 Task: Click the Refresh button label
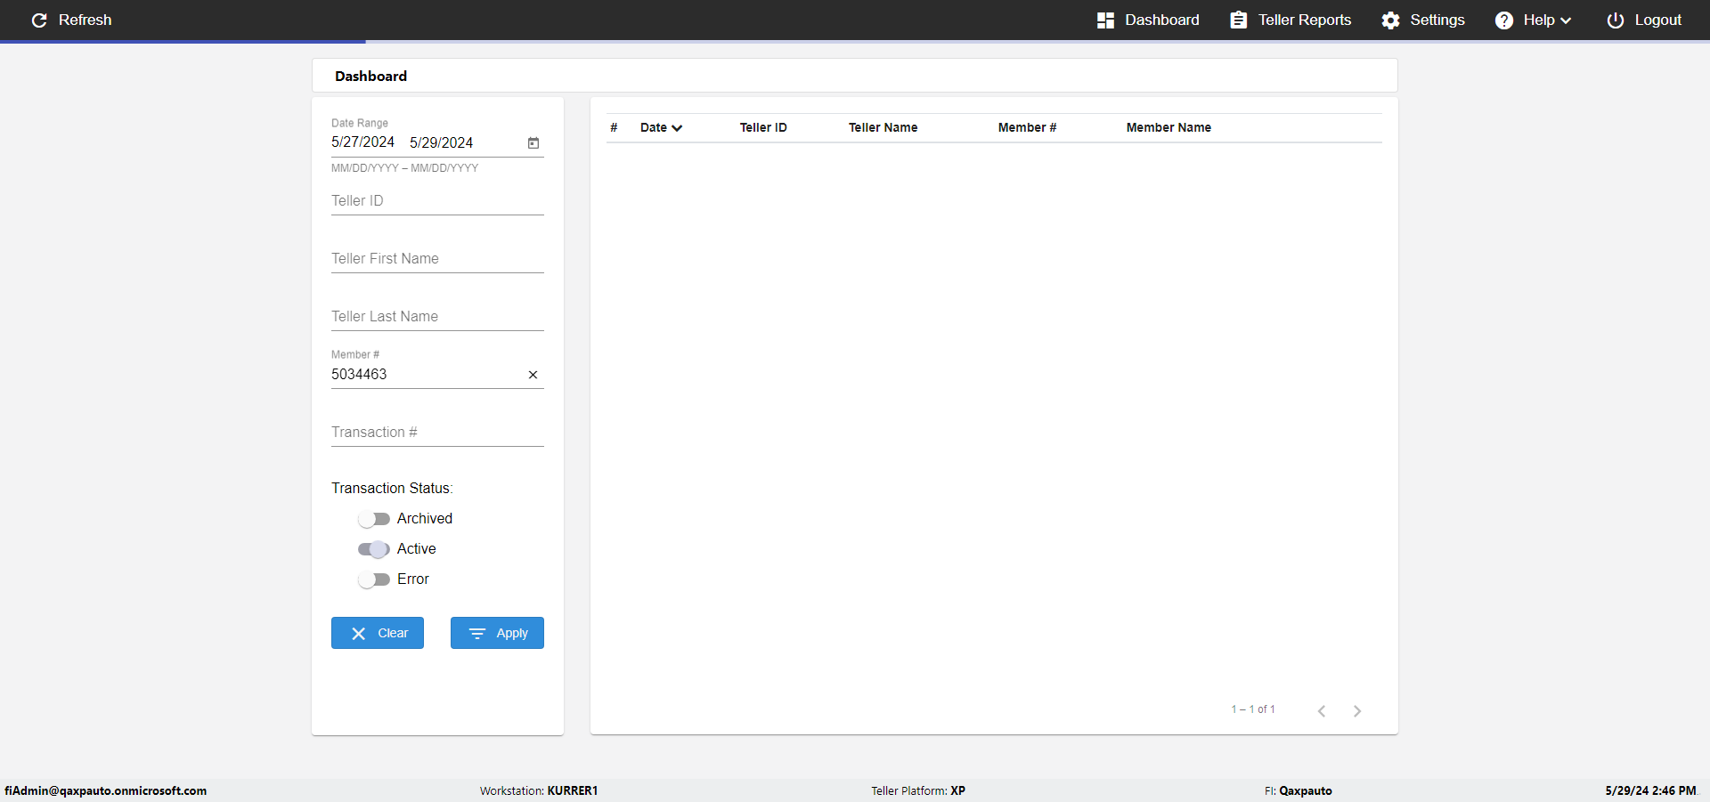click(x=85, y=20)
